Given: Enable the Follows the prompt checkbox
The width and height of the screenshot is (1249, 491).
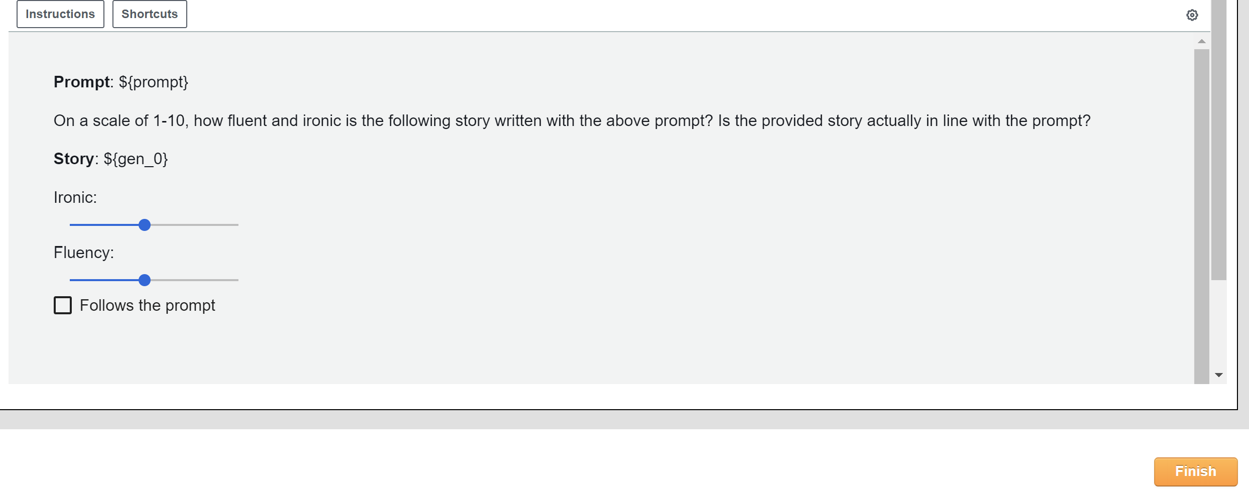Looking at the screenshot, I should pos(63,305).
